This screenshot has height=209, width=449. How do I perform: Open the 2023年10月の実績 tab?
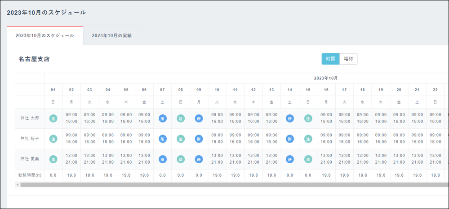pos(112,35)
